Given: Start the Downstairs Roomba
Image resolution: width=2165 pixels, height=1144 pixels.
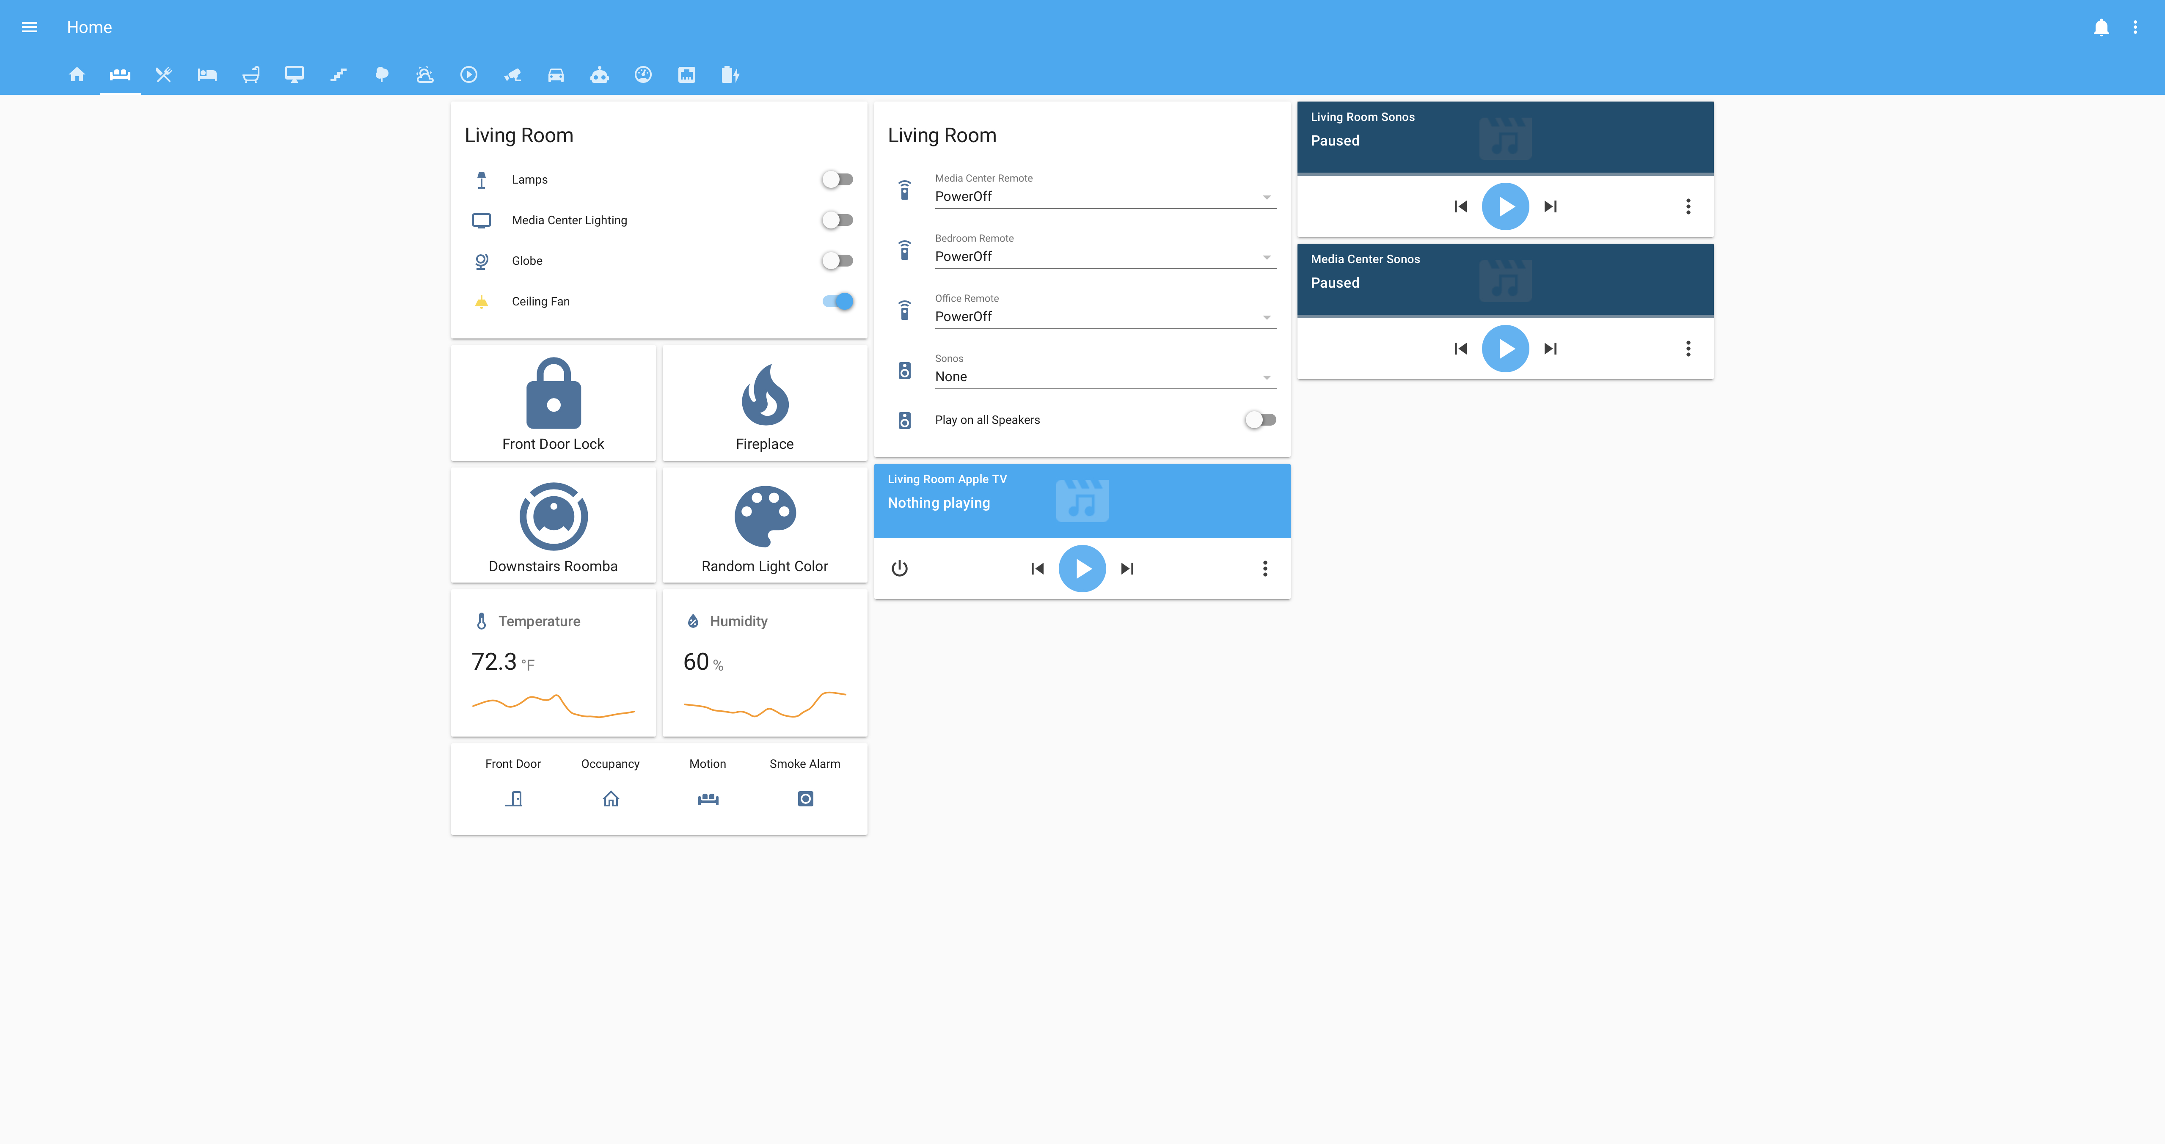Looking at the screenshot, I should point(553,516).
